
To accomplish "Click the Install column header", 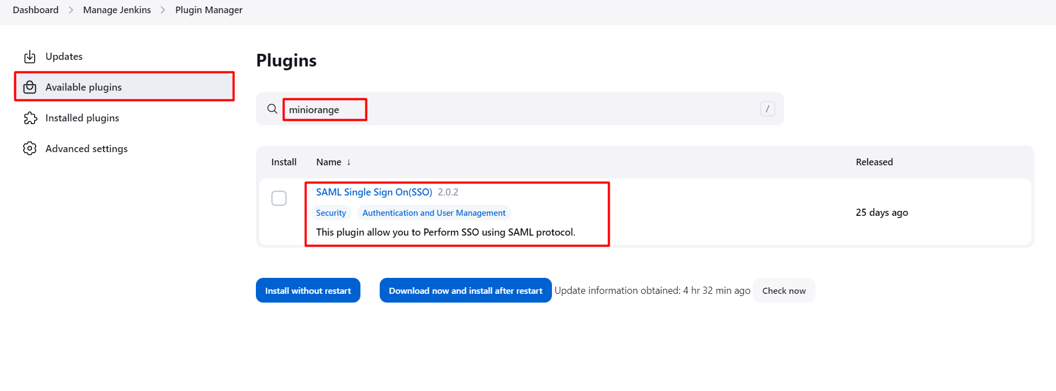I will [x=284, y=162].
